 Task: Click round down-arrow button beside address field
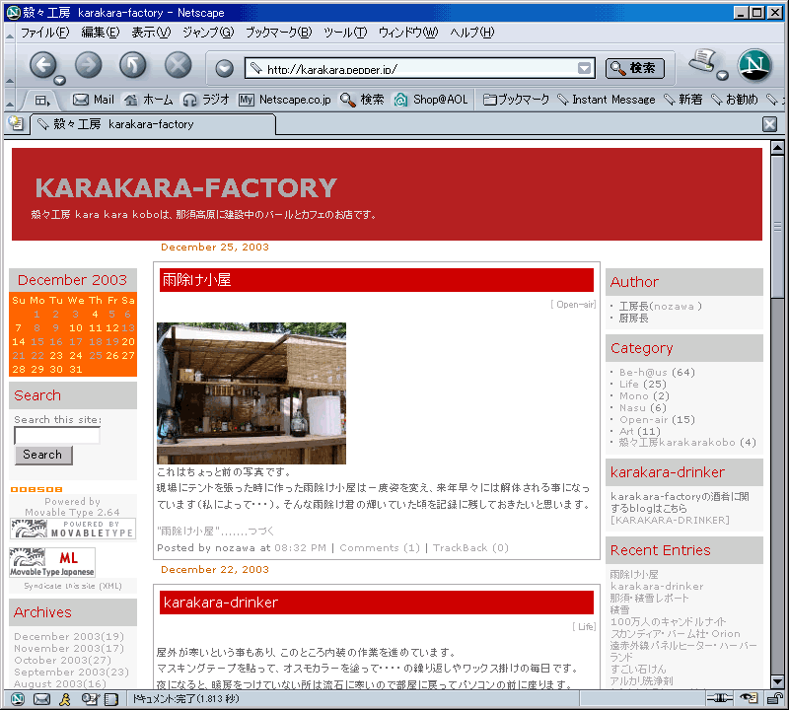coord(225,68)
